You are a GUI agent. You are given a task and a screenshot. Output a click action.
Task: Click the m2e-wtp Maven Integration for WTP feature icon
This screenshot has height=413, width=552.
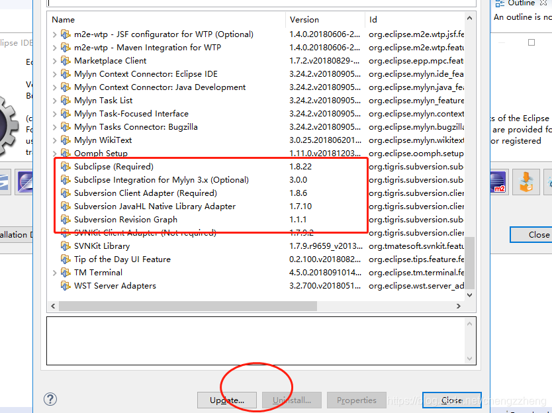click(x=65, y=48)
